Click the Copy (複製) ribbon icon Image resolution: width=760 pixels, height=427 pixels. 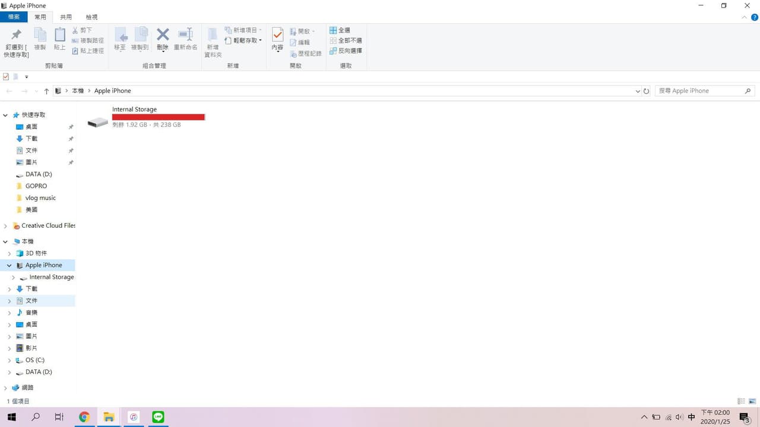click(x=40, y=39)
